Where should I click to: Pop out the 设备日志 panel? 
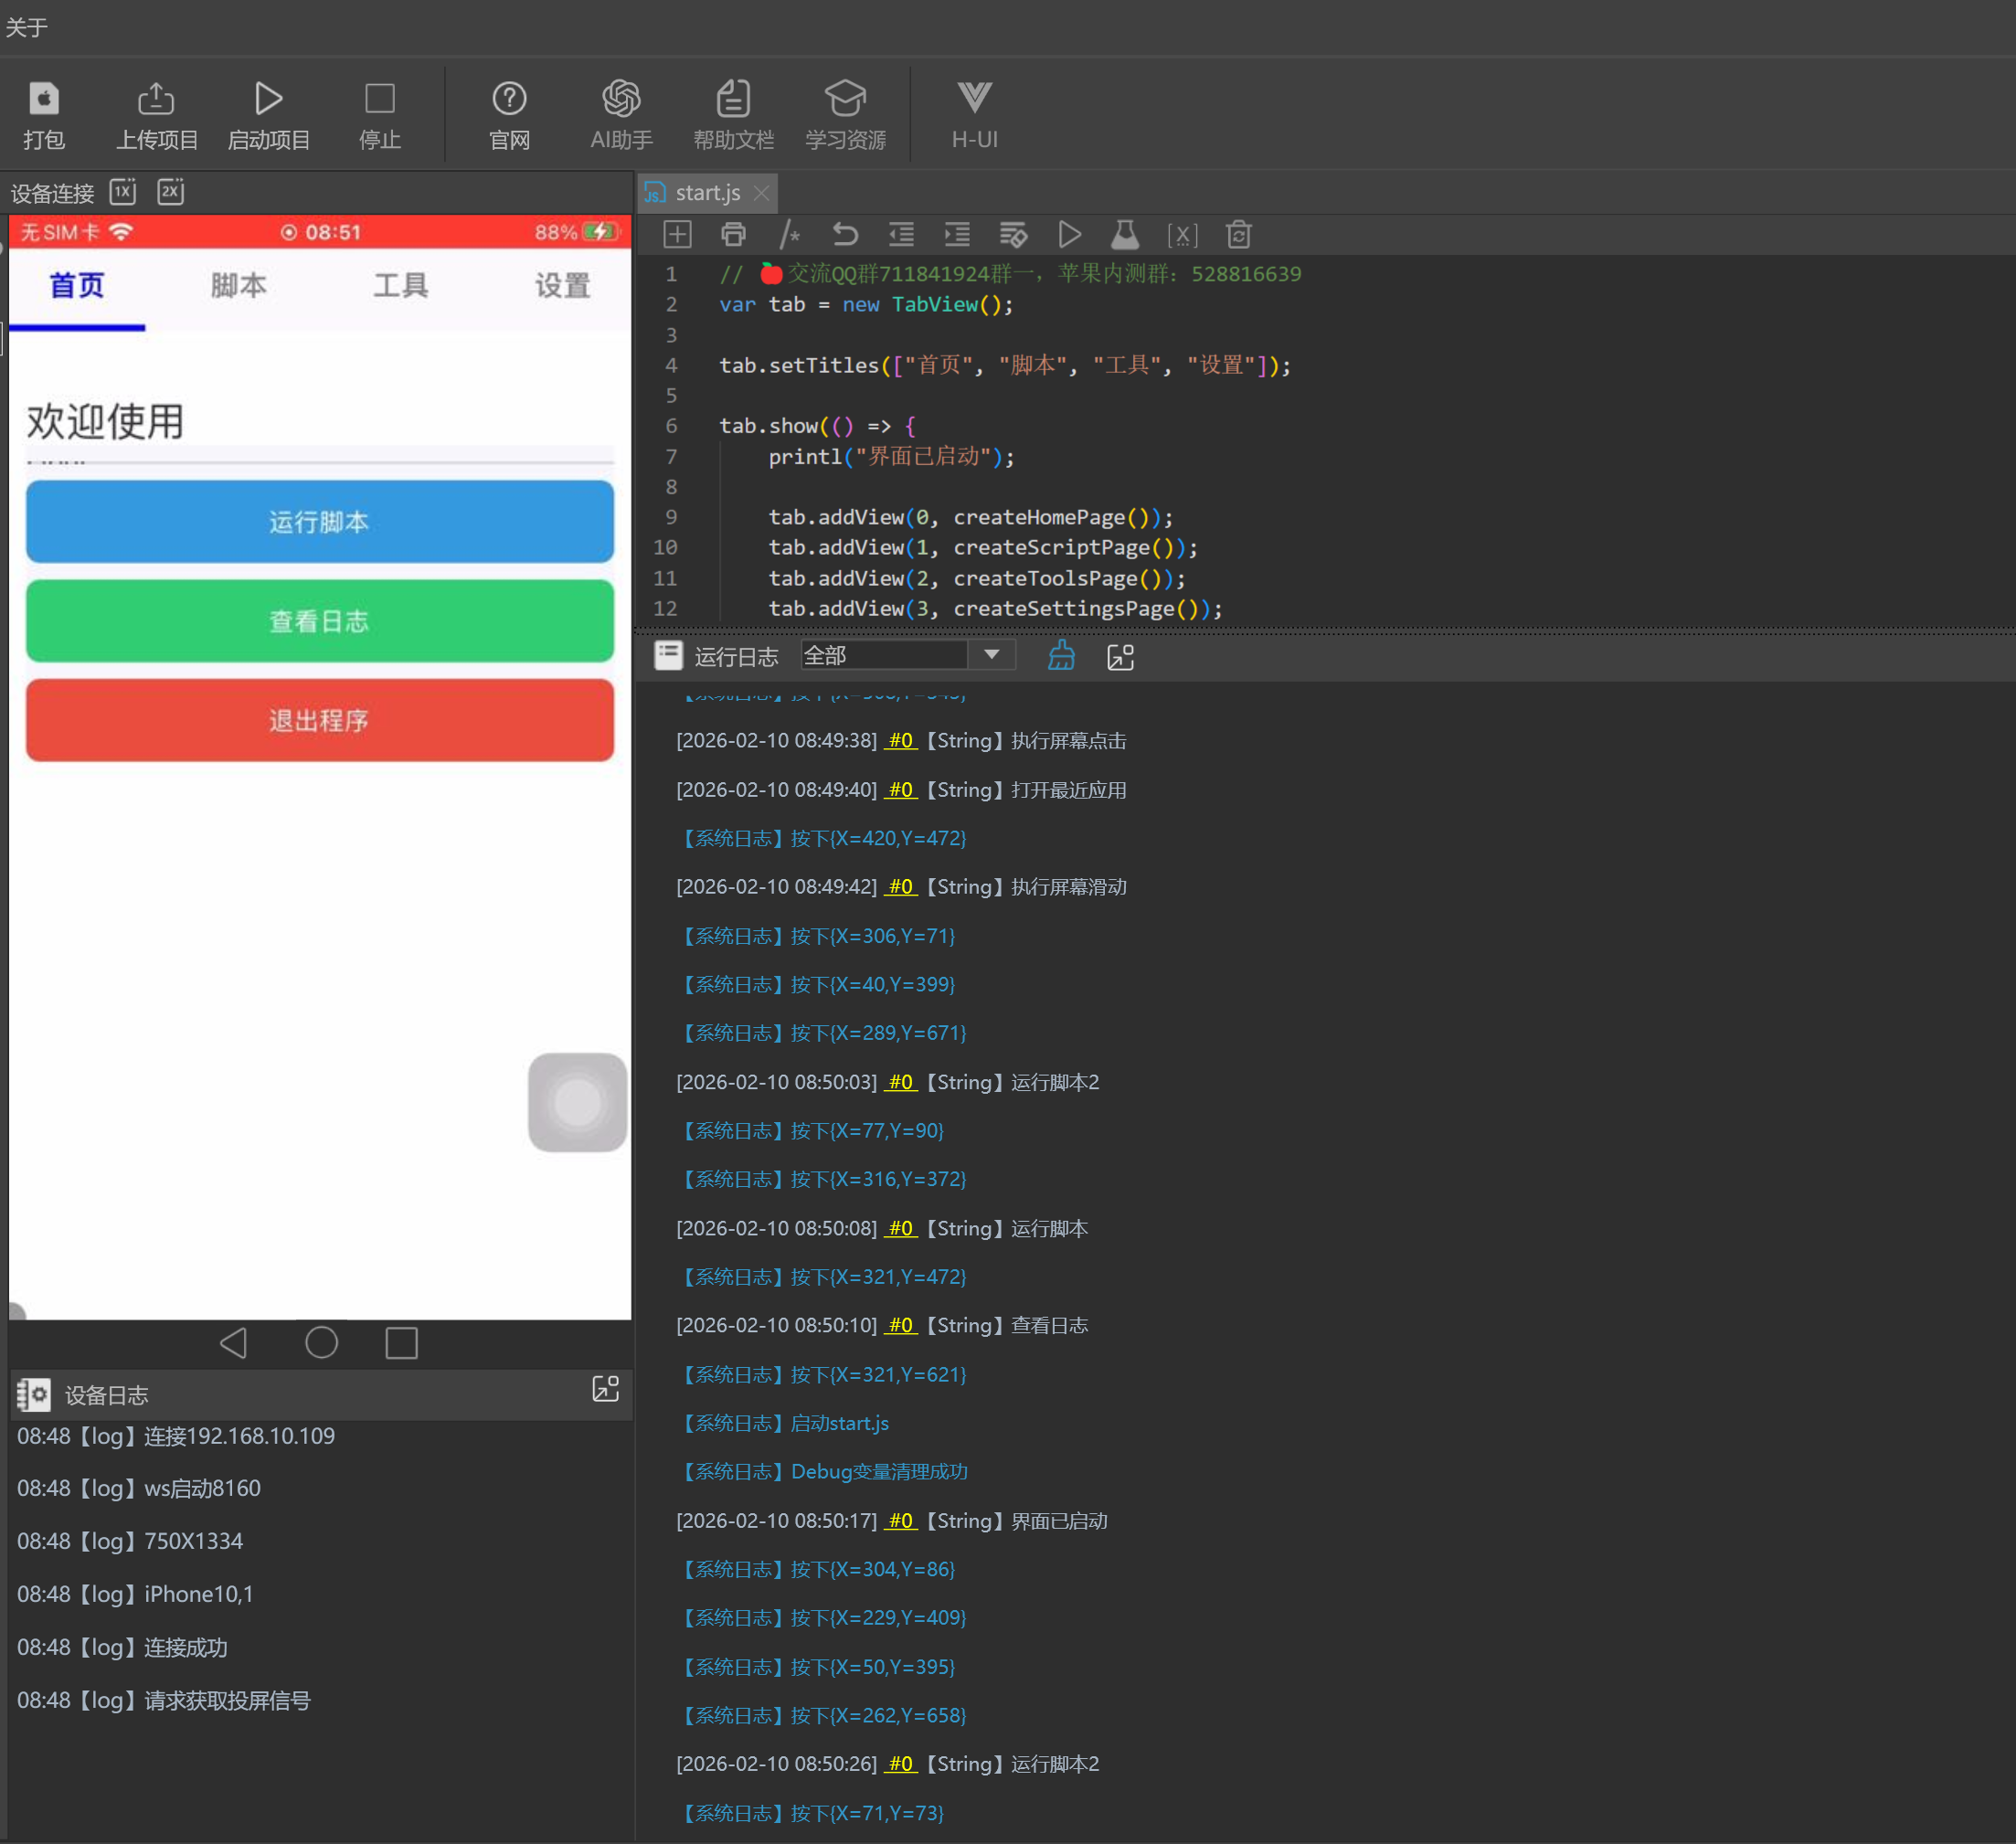pyautogui.click(x=606, y=1388)
